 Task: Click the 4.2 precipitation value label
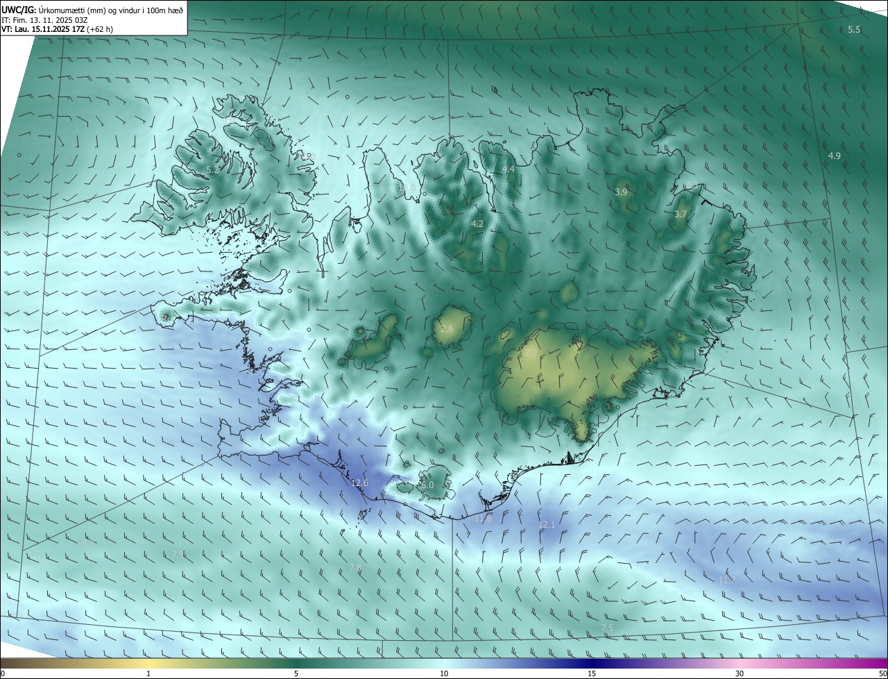click(x=477, y=224)
